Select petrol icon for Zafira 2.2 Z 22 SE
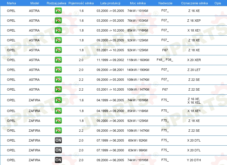 [x=58, y=130]
